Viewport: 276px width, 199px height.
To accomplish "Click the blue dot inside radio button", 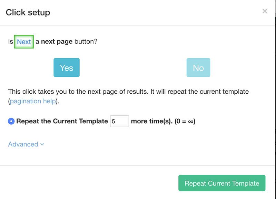I will coord(11,121).
